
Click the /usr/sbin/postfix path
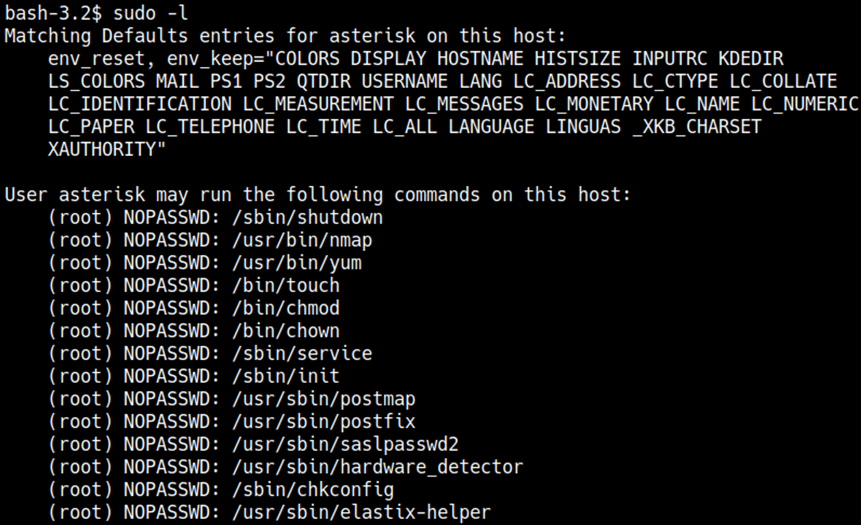pyautogui.click(x=324, y=422)
